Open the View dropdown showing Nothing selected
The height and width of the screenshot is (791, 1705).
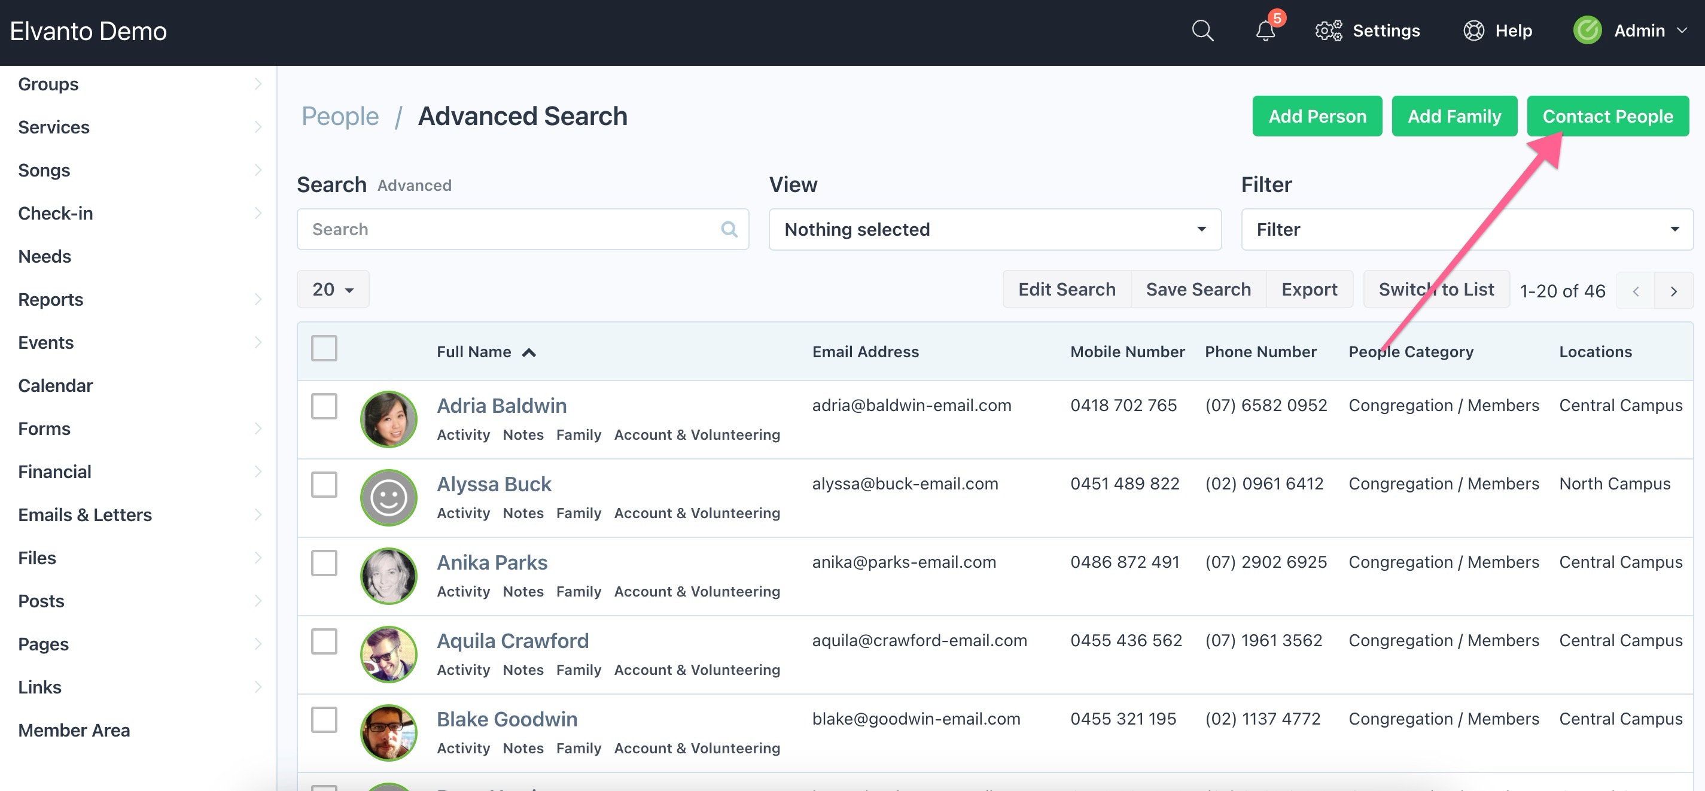994,229
